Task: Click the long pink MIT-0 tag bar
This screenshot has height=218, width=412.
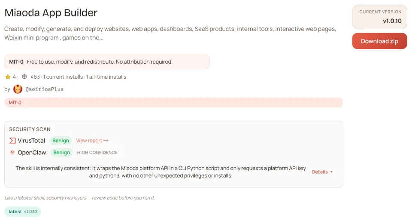Action: point(173,102)
